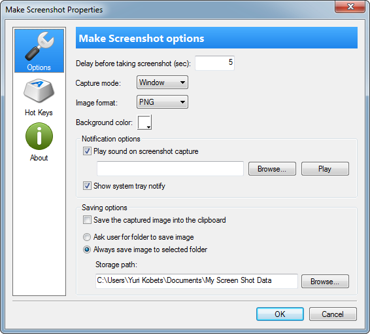
Task: Select Ask user for folder to save image
Action: [x=87, y=237]
